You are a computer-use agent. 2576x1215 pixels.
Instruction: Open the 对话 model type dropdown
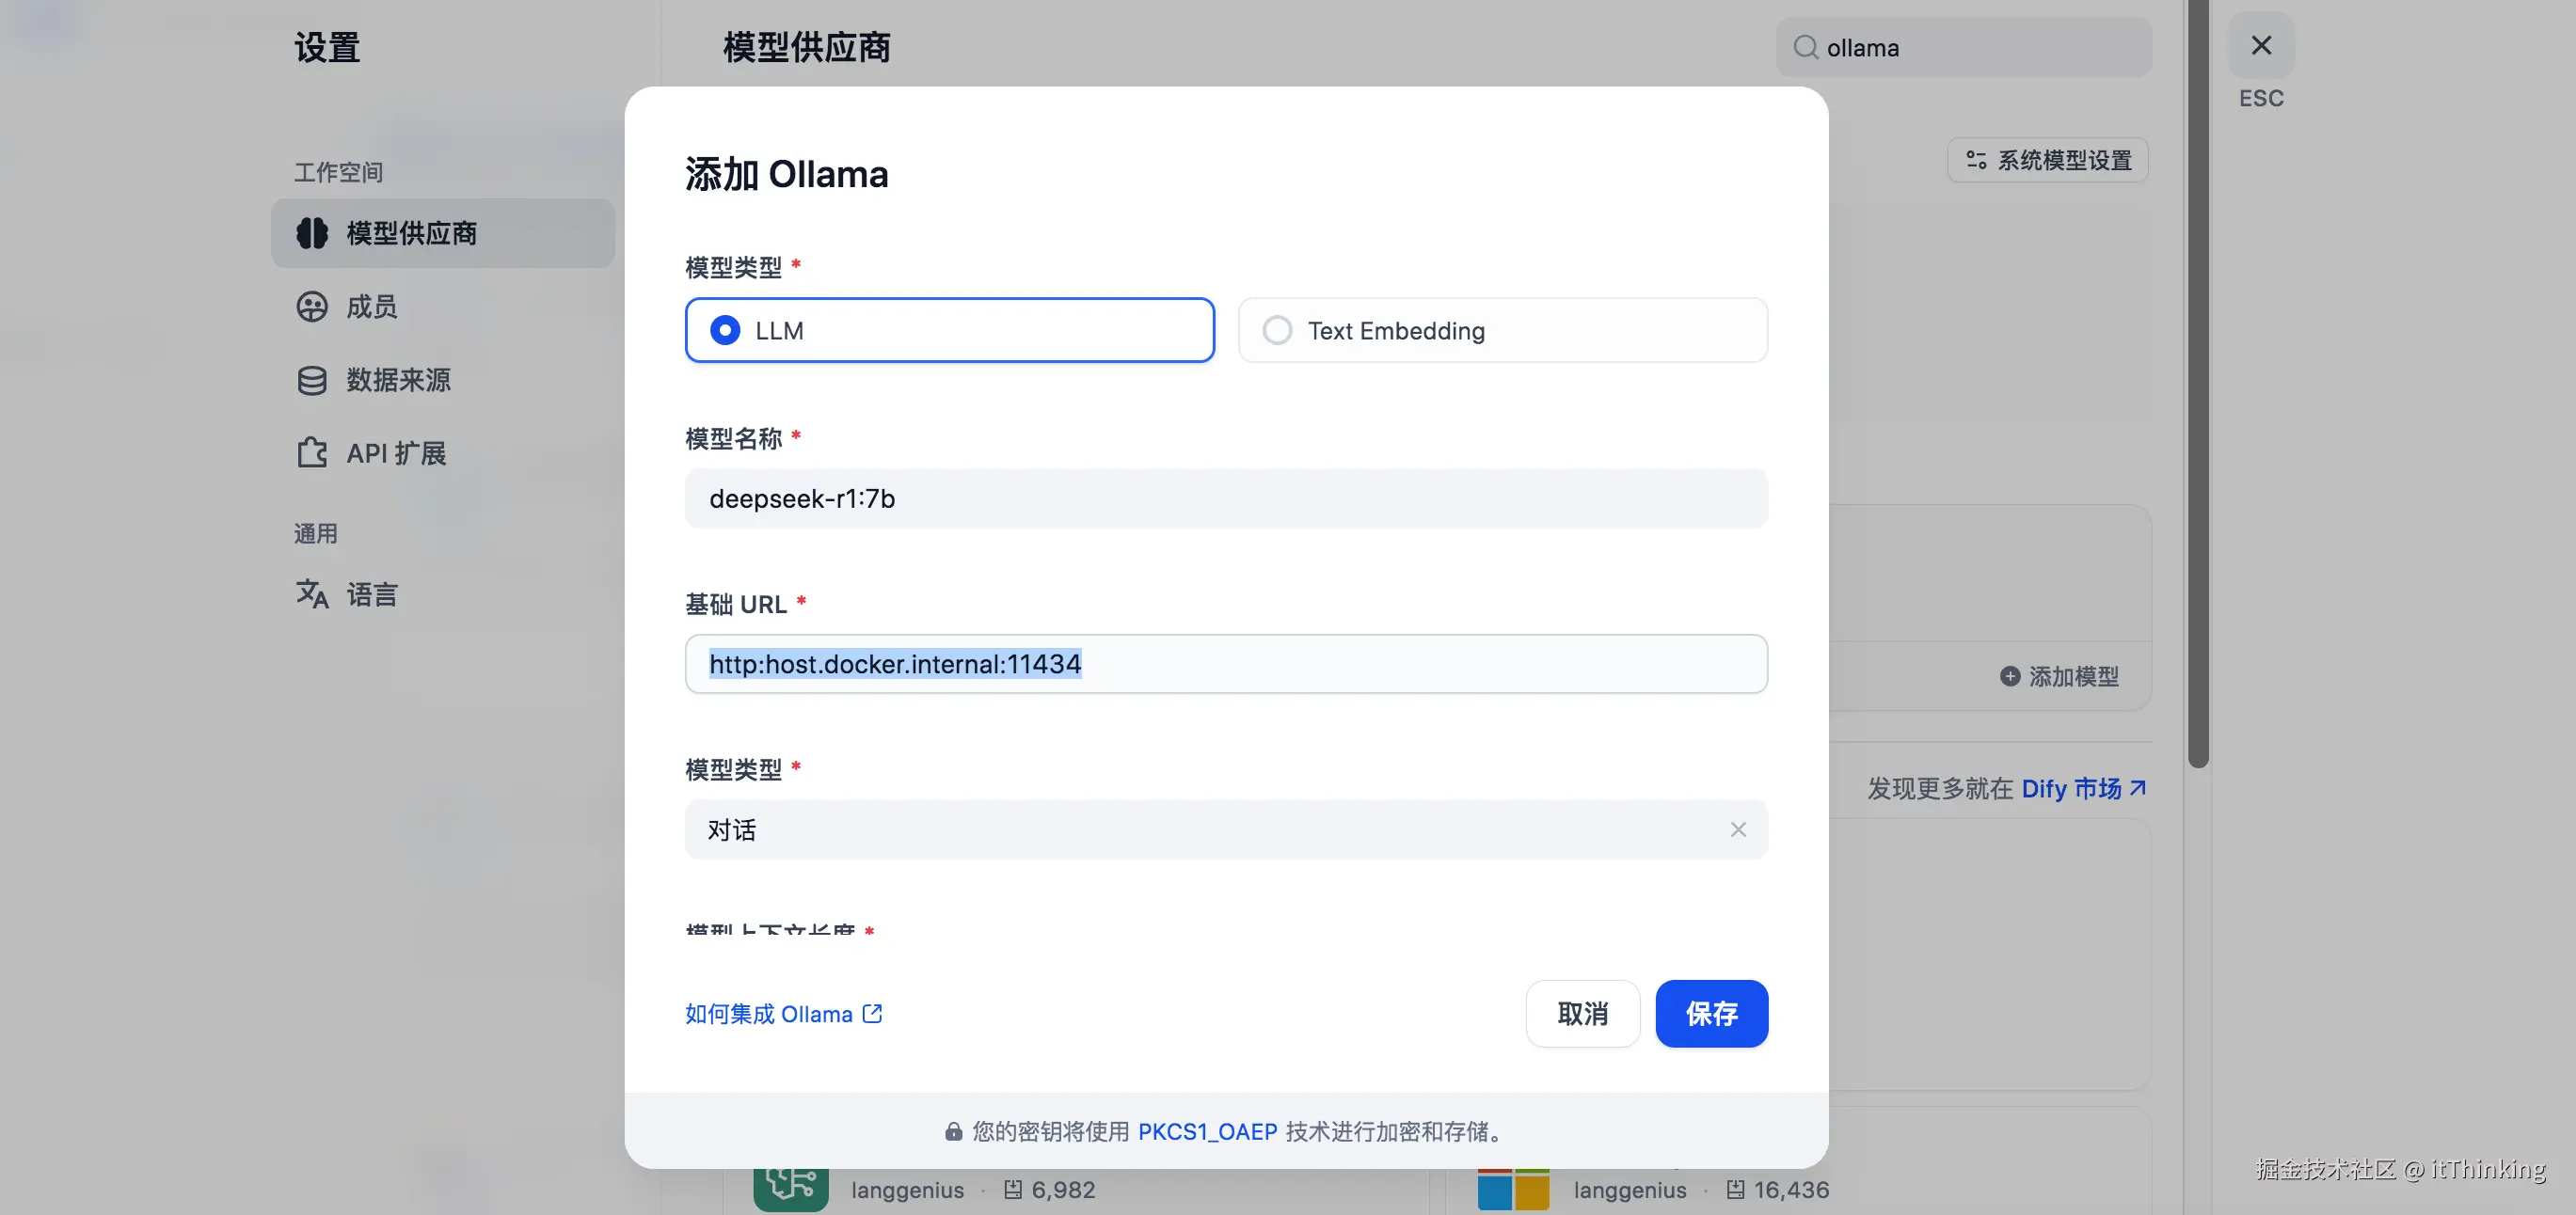click(x=1200, y=829)
